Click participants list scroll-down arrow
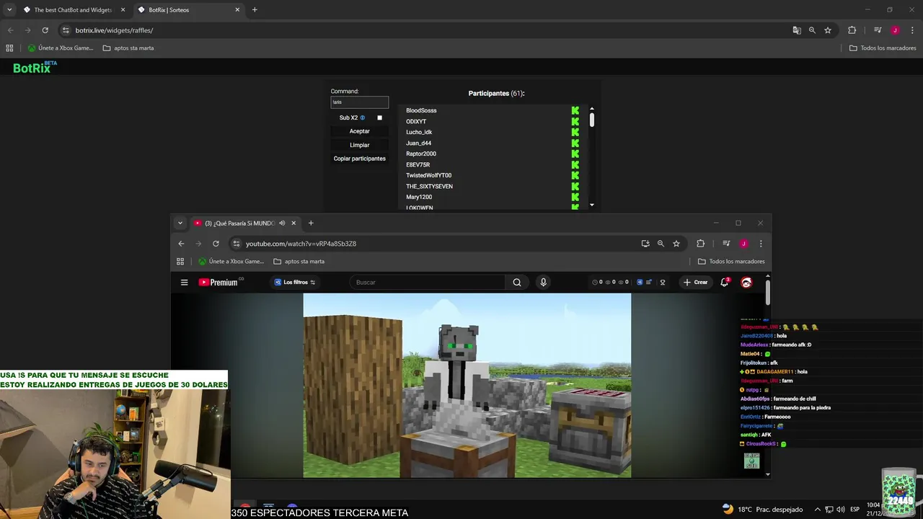 click(592, 205)
